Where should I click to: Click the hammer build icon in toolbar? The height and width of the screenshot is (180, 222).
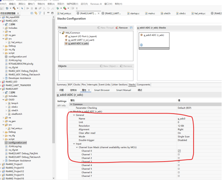(x=14, y=8)
